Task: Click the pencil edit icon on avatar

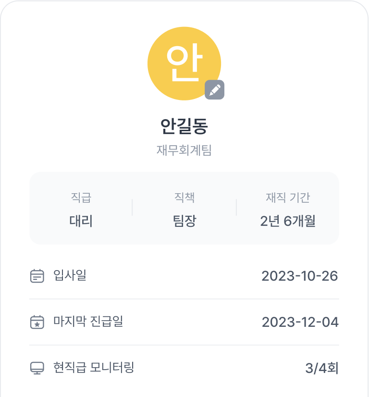Action: pyautogui.click(x=214, y=90)
